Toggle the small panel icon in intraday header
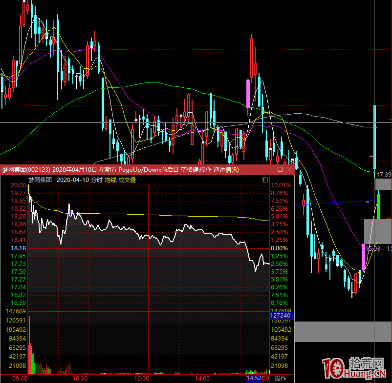This screenshot has width=392, height=383. tap(265, 180)
